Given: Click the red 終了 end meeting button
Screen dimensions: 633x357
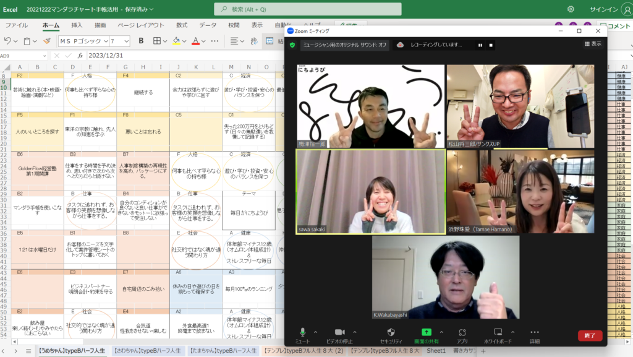Looking at the screenshot, I should pos(590,335).
